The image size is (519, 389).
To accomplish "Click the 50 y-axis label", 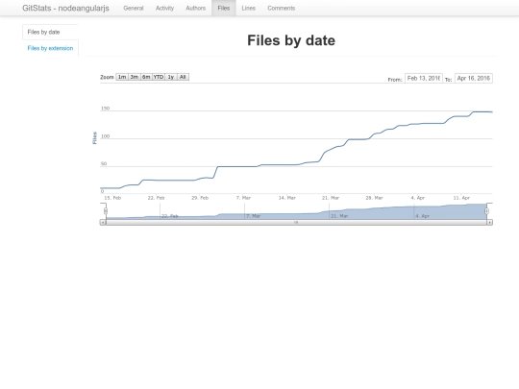I will click(x=104, y=163).
